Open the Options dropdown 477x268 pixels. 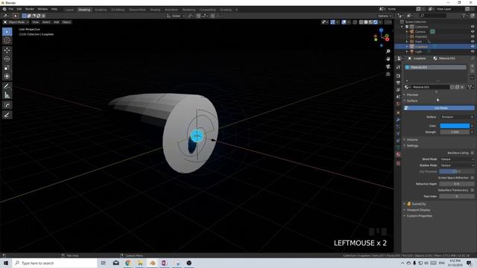385,16
